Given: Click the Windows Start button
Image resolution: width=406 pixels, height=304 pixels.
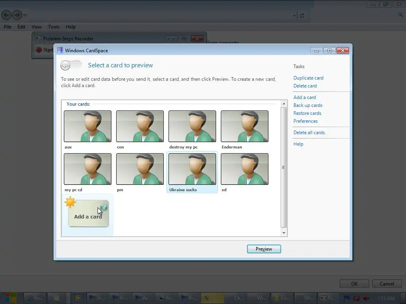Looking at the screenshot, I should coord(10,298).
